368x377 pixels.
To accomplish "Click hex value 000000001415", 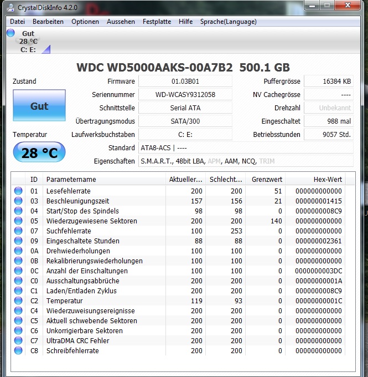I will coord(319,201).
